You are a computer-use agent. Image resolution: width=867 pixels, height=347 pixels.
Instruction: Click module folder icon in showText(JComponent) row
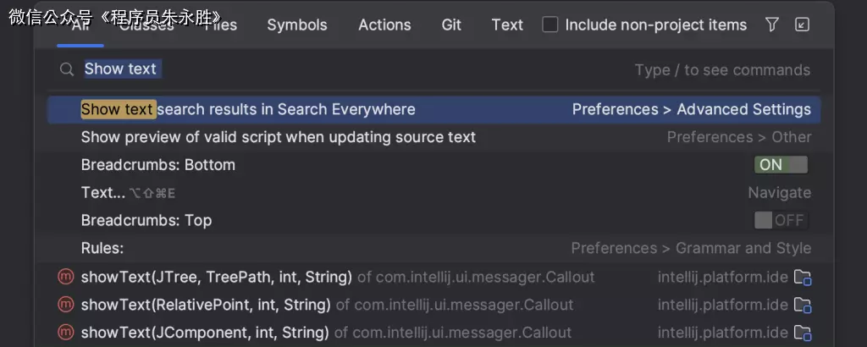point(802,333)
